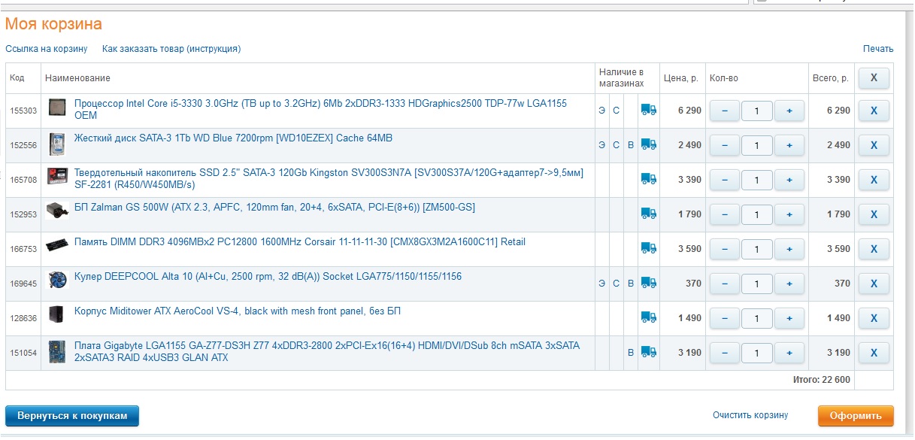Image resolution: width=915 pixels, height=440 pixels.
Task: Click the Очистить корзину link
Action: [x=750, y=415]
